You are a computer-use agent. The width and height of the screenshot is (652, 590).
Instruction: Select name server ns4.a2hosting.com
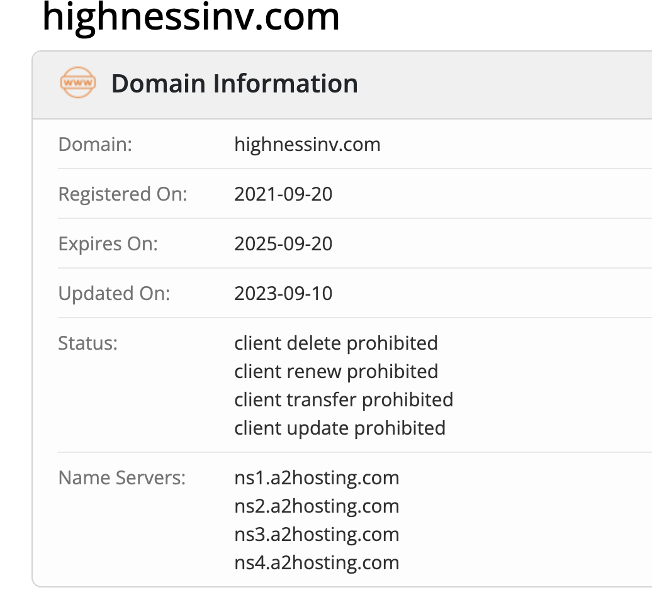pyautogui.click(x=317, y=562)
